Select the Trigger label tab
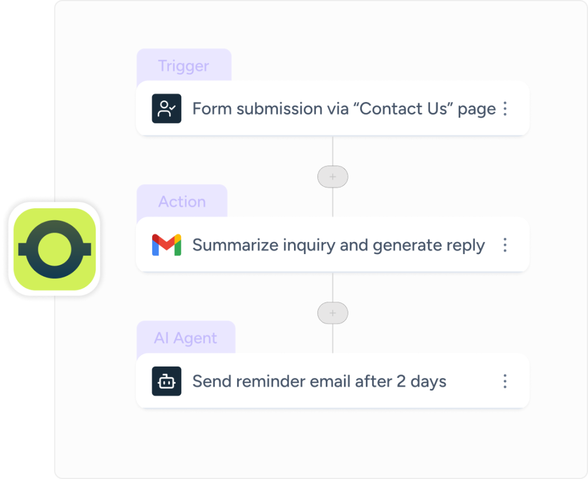588x479 pixels. point(183,65)
